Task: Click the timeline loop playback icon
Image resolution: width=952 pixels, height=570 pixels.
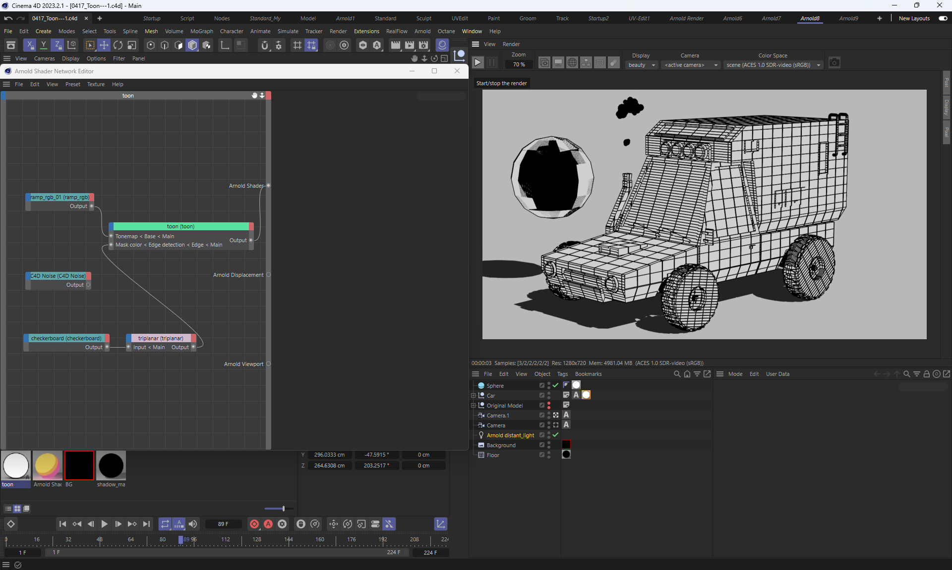Action: [x=165, y=524]
